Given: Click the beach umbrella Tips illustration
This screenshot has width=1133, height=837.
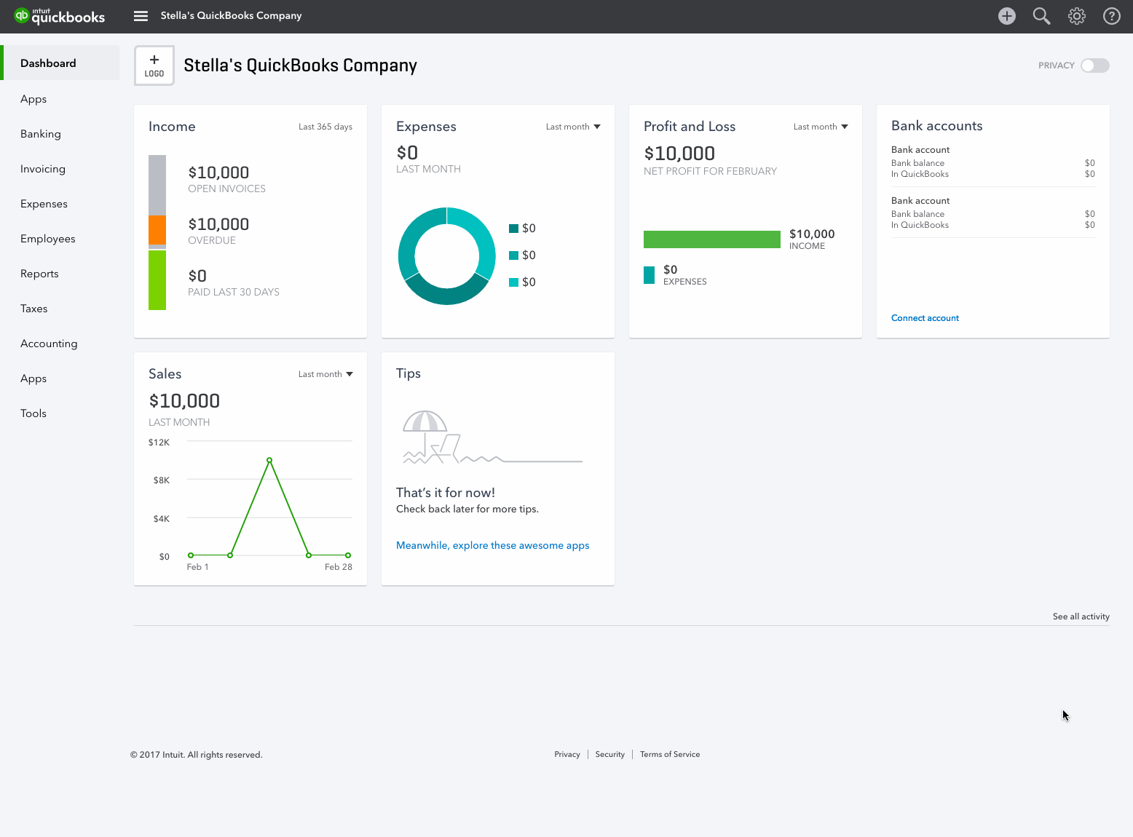Looking at the screenshot, I should pyautogui.click(x=492, y=437).
